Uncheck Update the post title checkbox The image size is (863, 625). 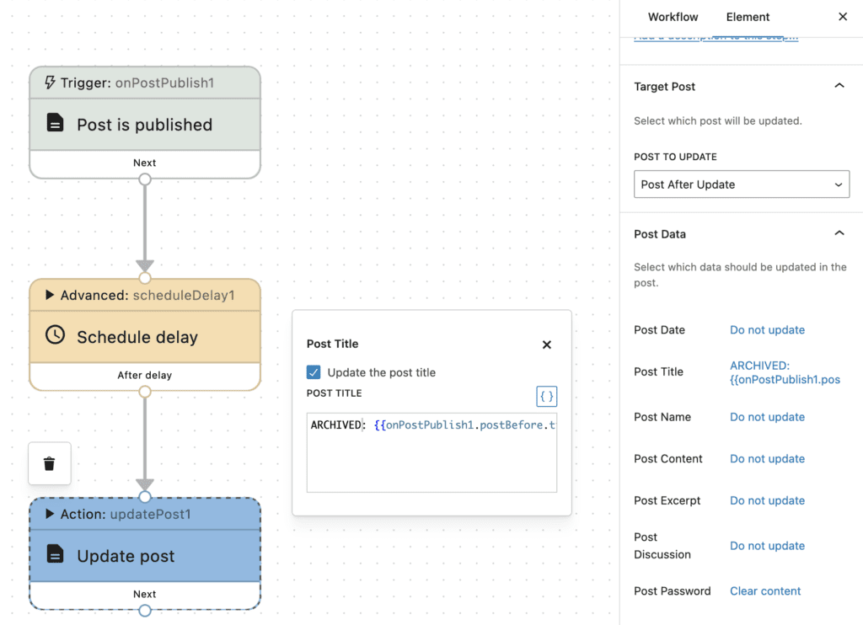[314, 372]
